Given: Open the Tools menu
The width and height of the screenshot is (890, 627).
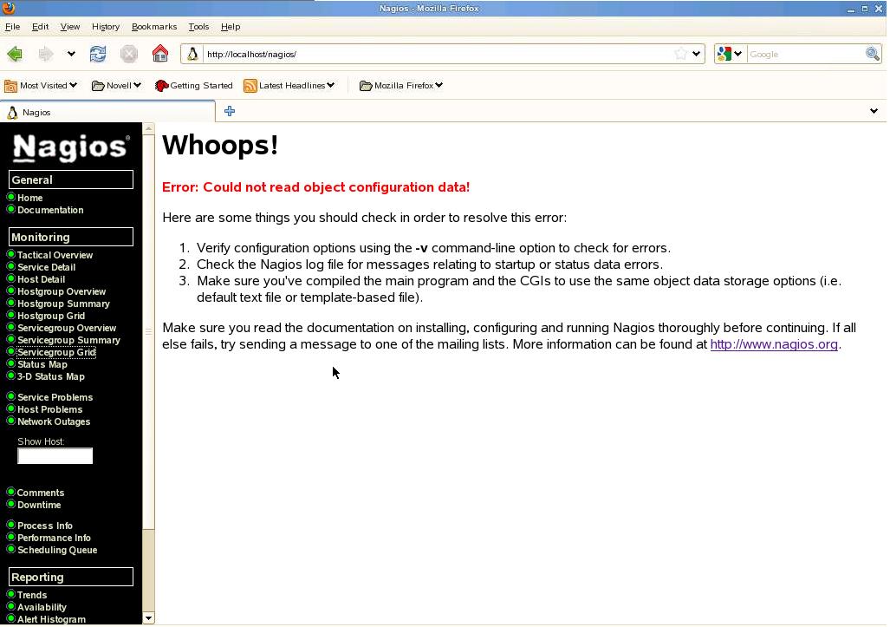Looking at the screenshot, I should tap(198, 27).
